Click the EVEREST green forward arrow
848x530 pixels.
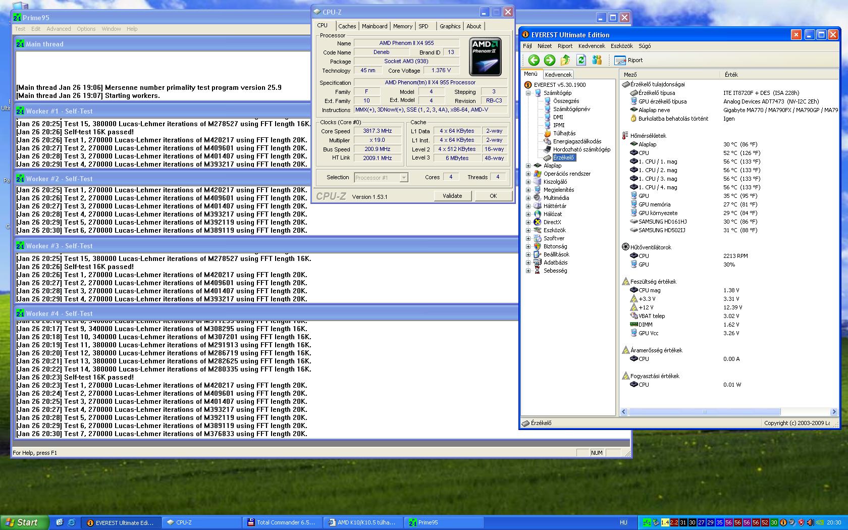(549, 60)
